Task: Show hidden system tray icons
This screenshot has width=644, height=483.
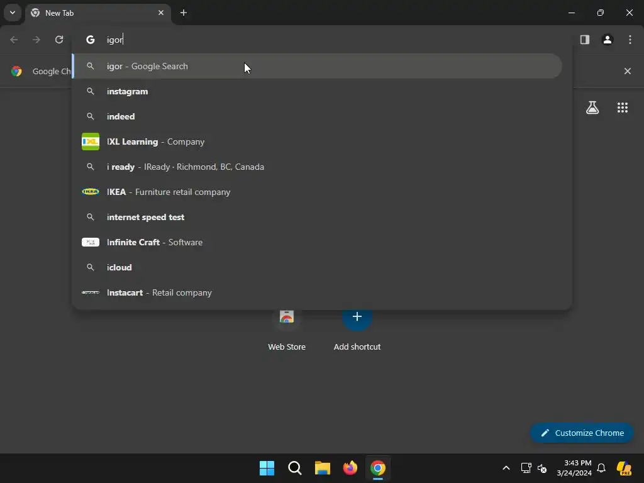Action: point(506,468)
